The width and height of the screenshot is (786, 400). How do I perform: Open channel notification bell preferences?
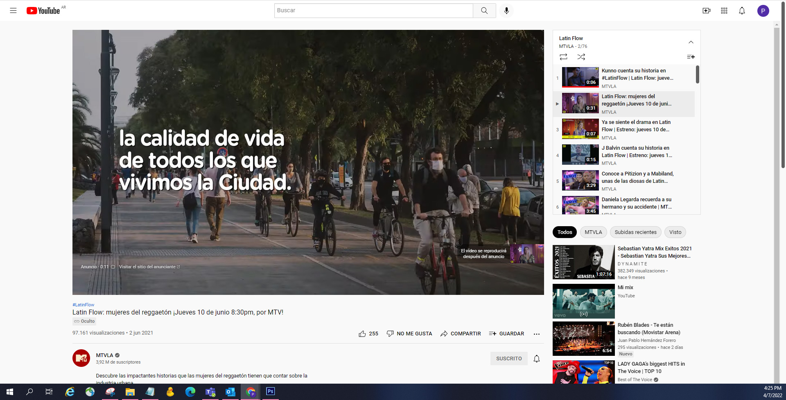(x=536, y=359)
